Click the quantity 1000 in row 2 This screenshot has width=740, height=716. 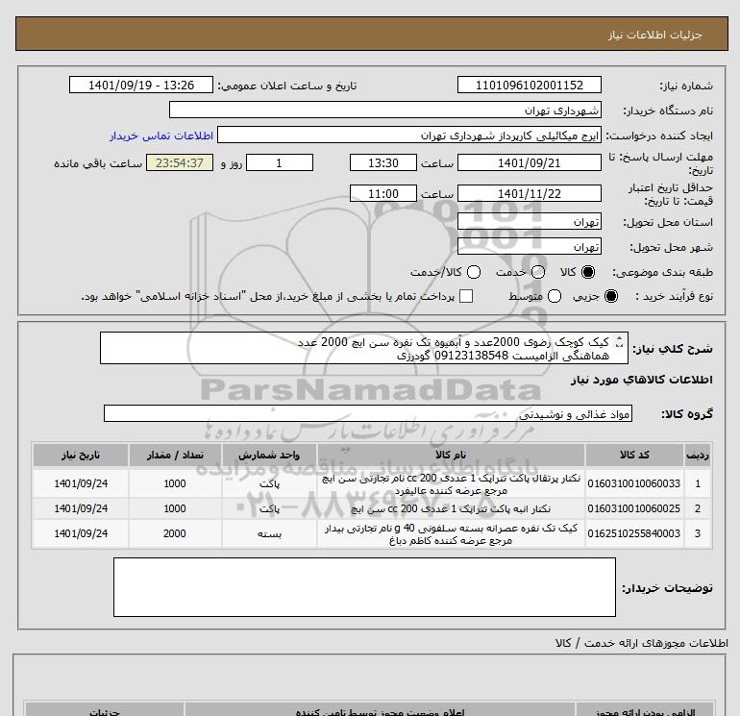pyautogui.click(x=175, y=508)
